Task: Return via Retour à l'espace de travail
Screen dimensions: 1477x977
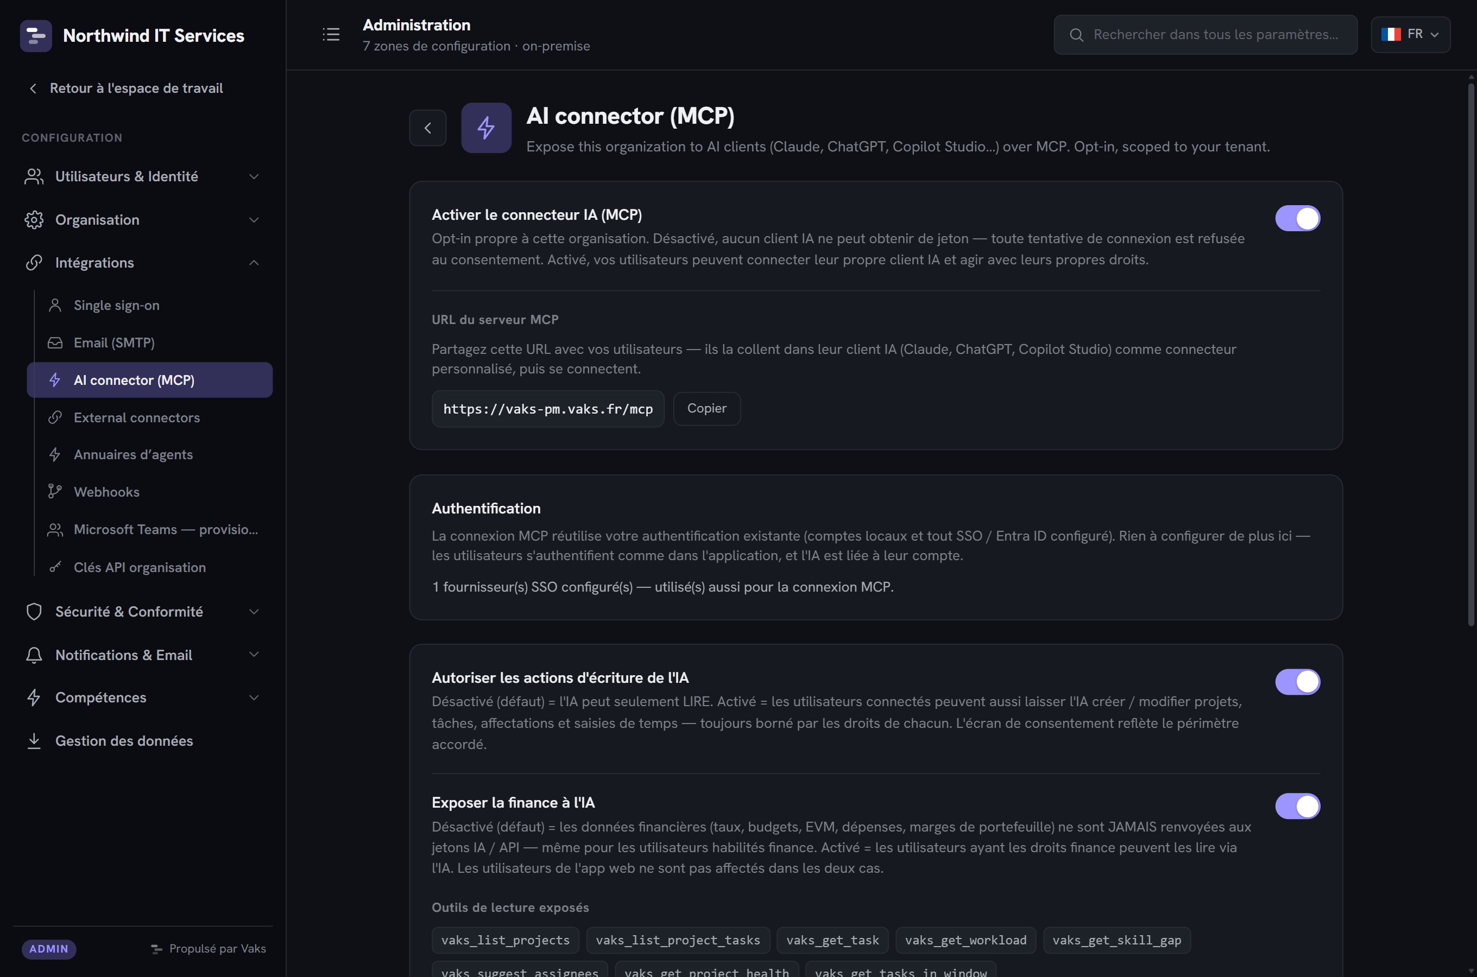Action: 125,88
